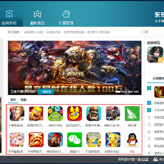Open ranking entry number 9
The image size is (164, 164).
click(155, 153)
